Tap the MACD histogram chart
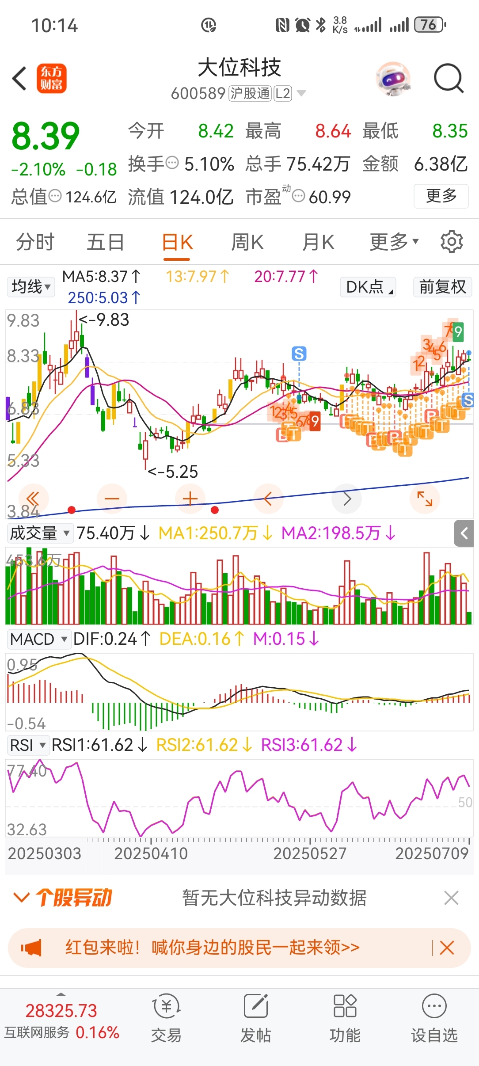Screen dimensions: 479x1066 click(x=239, y=692)
